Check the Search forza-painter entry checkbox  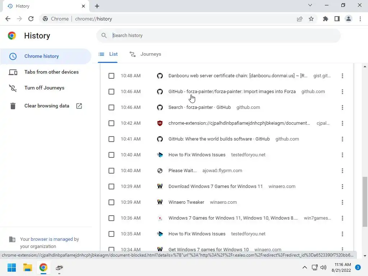[x=111, y=107]
